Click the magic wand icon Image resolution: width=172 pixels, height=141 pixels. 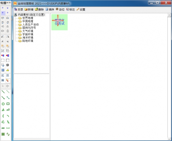tap(7, 81)
